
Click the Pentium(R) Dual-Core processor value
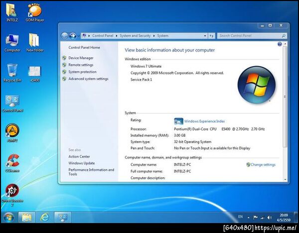click(219, 129)
